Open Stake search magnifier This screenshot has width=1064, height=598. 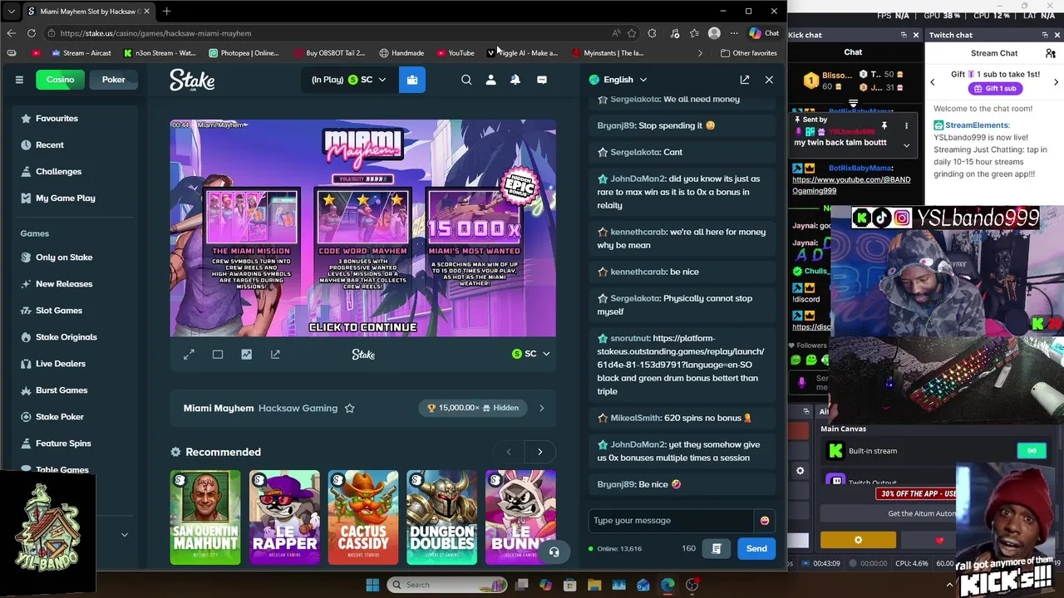pyautogui.click(x=466, y=80)
